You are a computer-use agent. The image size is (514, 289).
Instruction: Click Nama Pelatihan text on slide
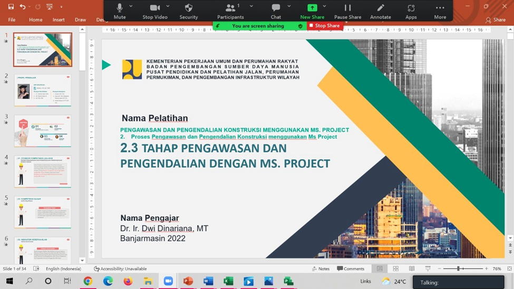pyautogui.click(x=154, y=118)
